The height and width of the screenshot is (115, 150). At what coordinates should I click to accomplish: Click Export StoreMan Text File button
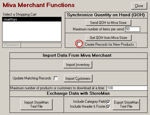click(x=126, y=104)
